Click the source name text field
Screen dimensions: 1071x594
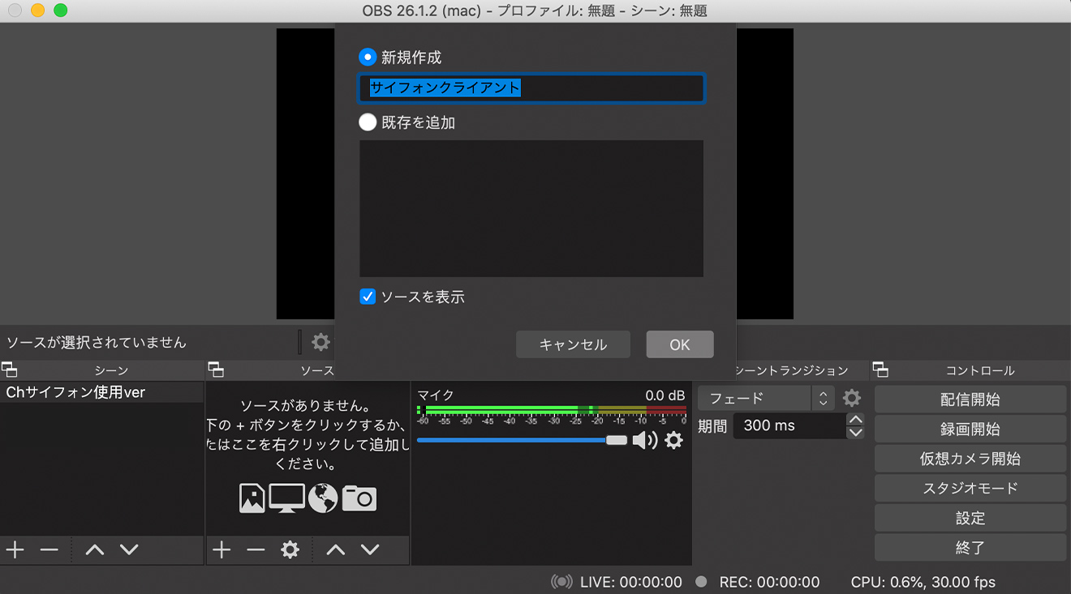(x=531, y=88)
